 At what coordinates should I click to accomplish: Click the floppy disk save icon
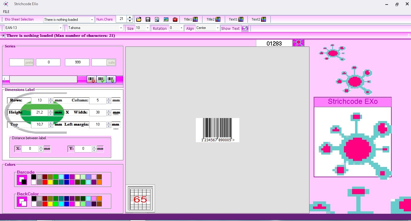[148, 19]
